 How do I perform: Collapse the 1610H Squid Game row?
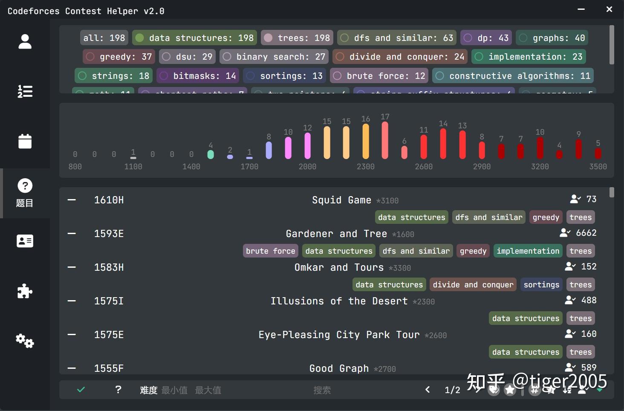coord(71,200)
